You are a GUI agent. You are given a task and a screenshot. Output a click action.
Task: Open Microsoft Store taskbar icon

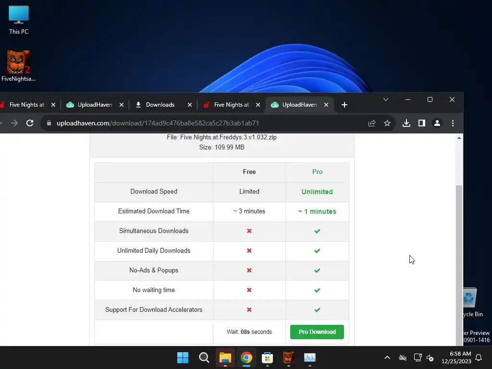pyautogui.click(x=267, y=357)
